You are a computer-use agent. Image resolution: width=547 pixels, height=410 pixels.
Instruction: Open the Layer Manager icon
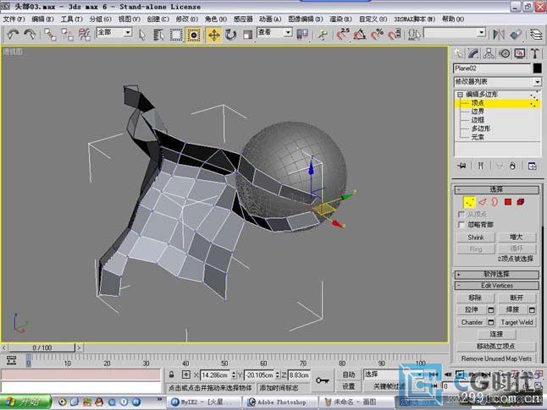[536, 34]
